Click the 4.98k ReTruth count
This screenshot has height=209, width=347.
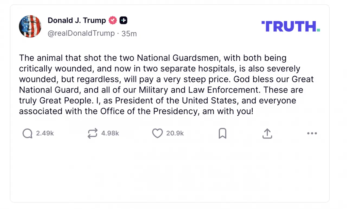click(110, 133)
